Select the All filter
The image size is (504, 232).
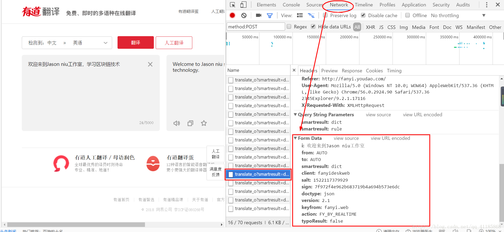tap(357, 27)
